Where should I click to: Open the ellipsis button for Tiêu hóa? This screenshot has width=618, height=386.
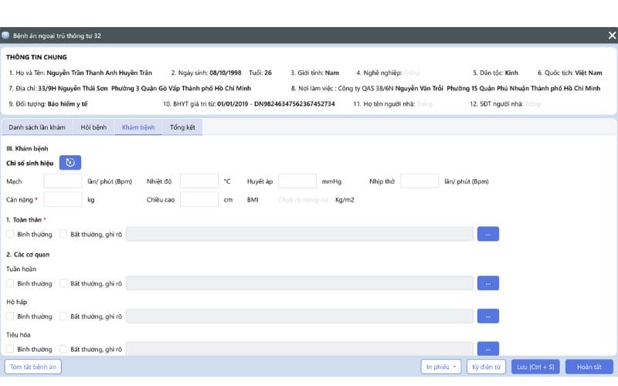click(x=487, y=348)
